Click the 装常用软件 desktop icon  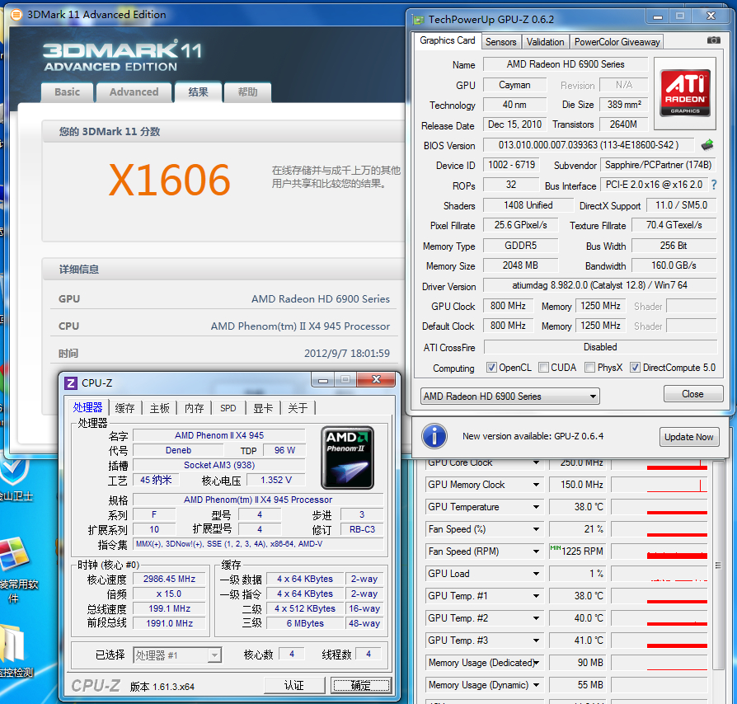16,570
